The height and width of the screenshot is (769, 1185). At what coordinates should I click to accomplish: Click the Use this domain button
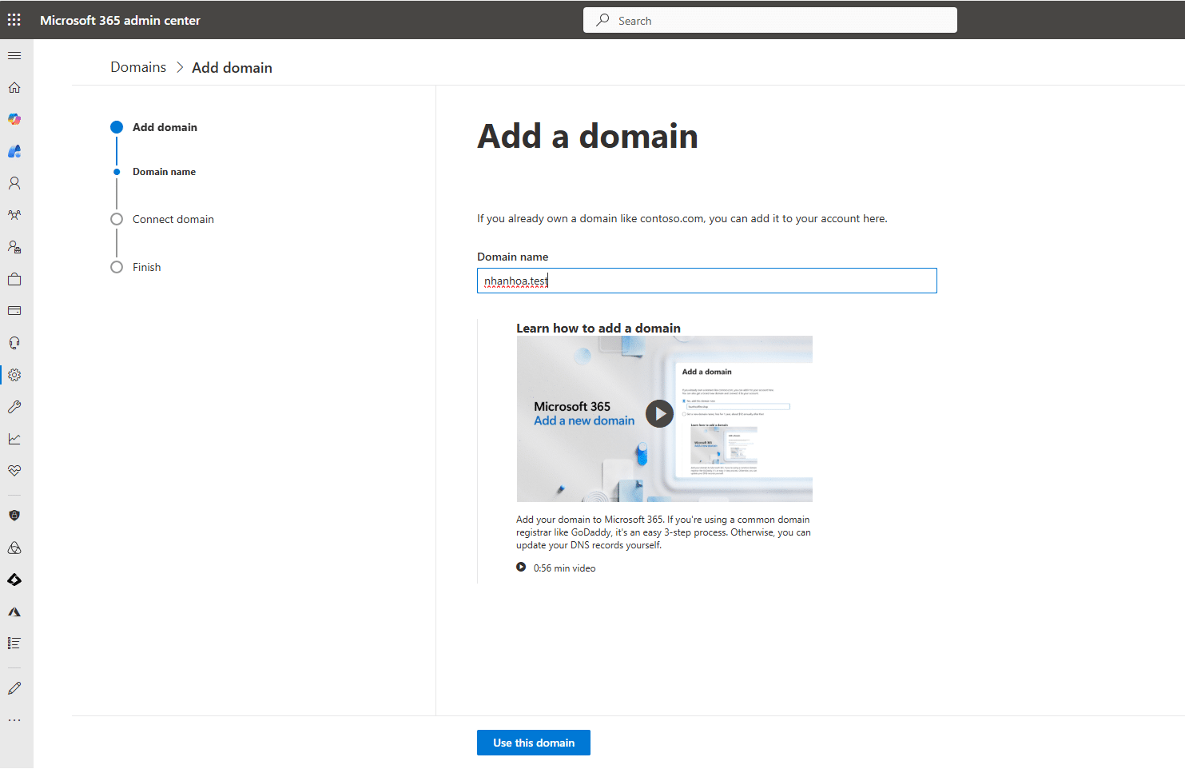pos(533,743)
